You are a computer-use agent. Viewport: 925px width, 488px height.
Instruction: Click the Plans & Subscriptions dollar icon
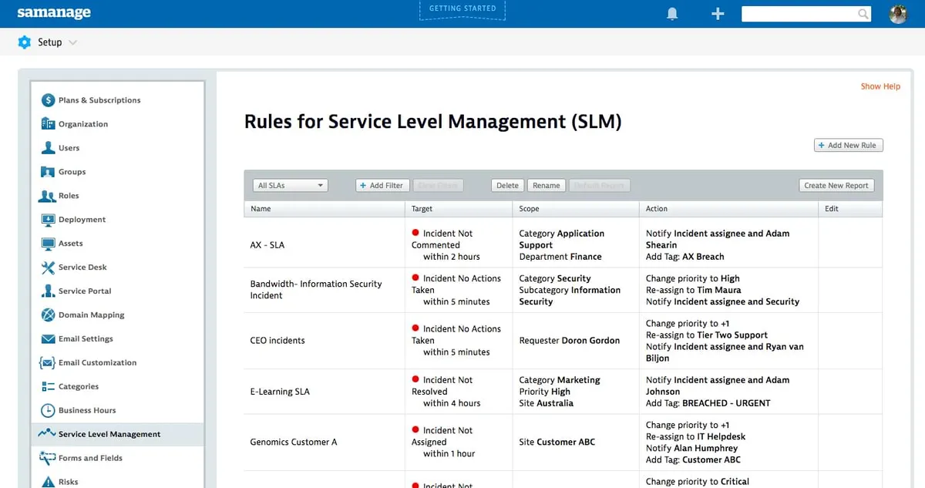click(48, 100)
